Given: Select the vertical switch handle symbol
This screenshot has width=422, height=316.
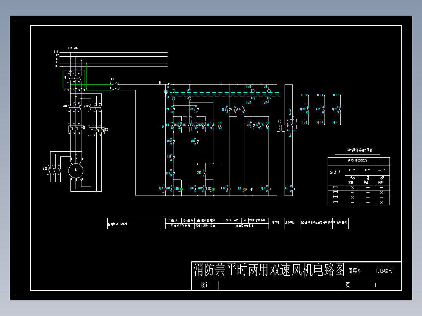Looking at the screenshot, I should [367, 178].
